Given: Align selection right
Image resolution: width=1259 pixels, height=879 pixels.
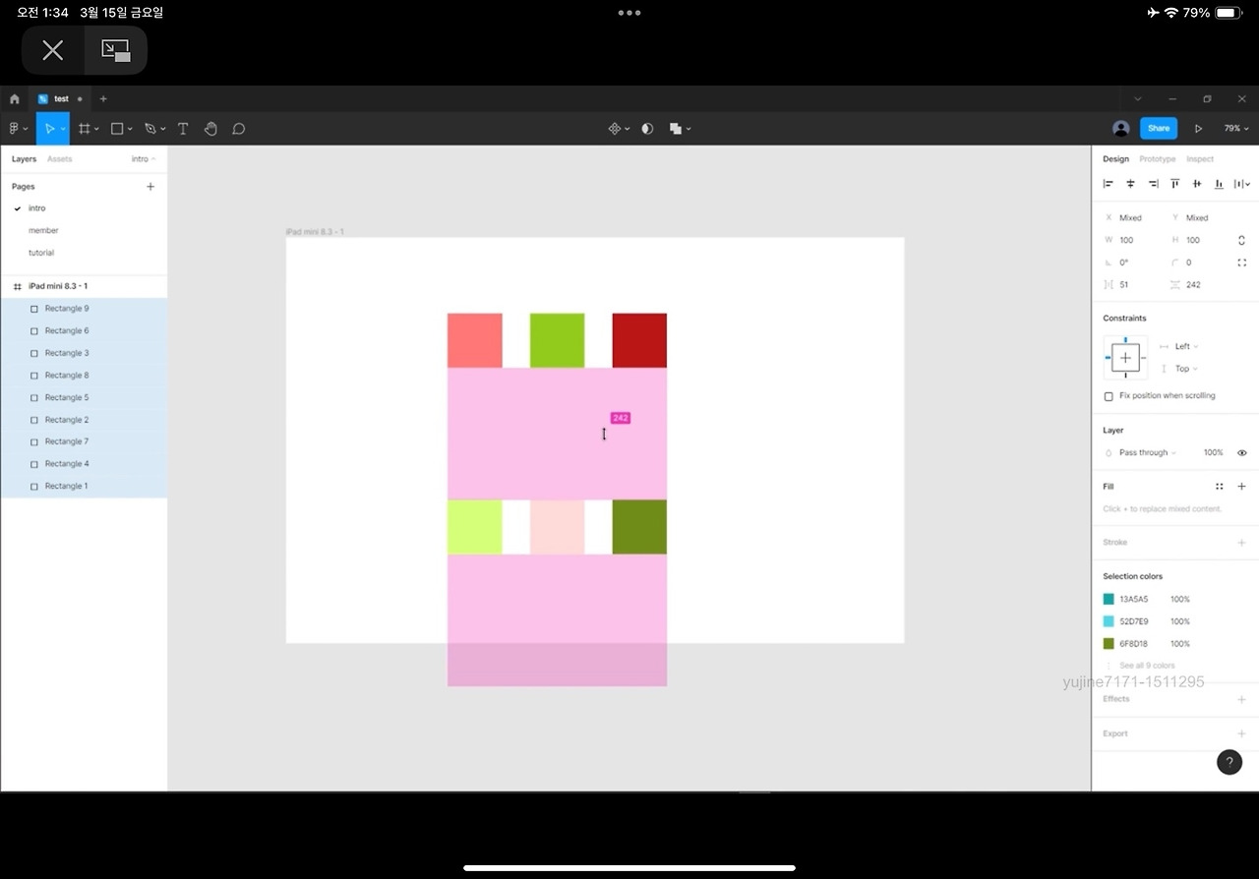Looking at the screenshot, I should click(1153, 184).
